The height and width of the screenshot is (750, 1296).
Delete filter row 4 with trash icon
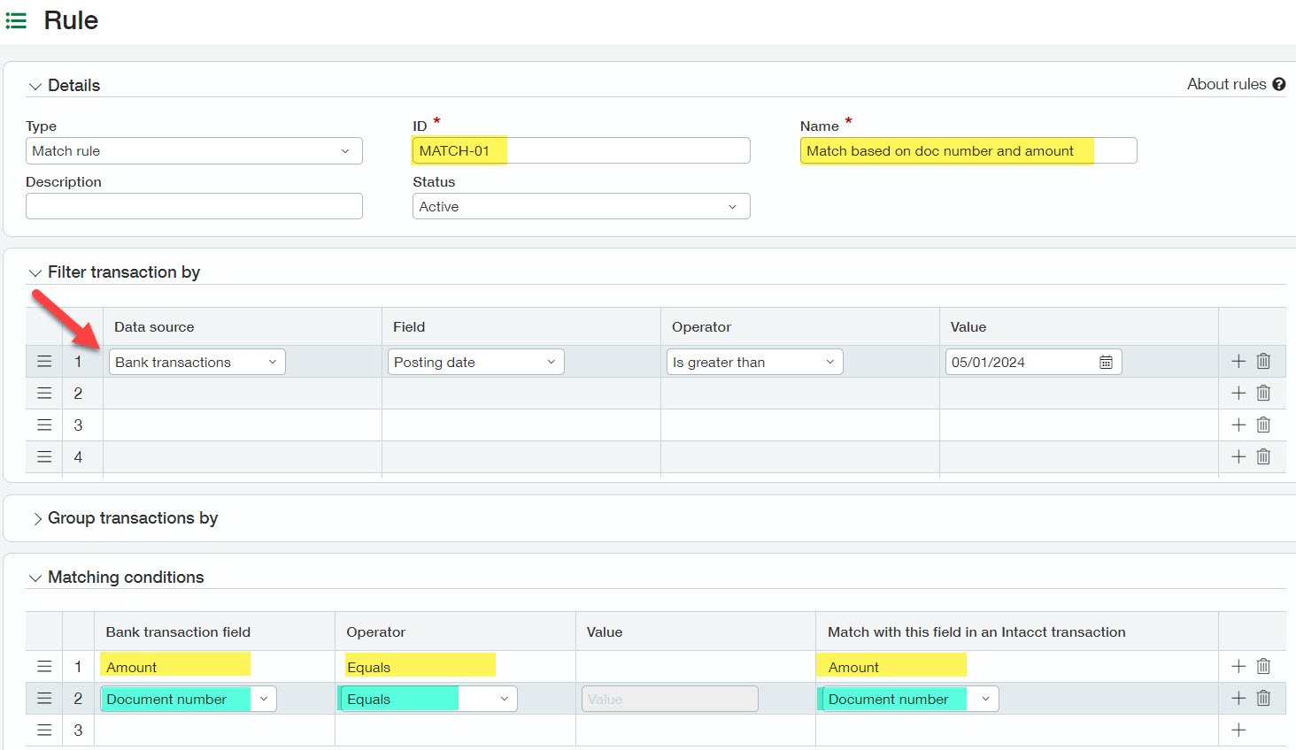(1263, 456)
